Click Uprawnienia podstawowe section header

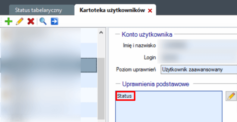click(x=156, y=84)
